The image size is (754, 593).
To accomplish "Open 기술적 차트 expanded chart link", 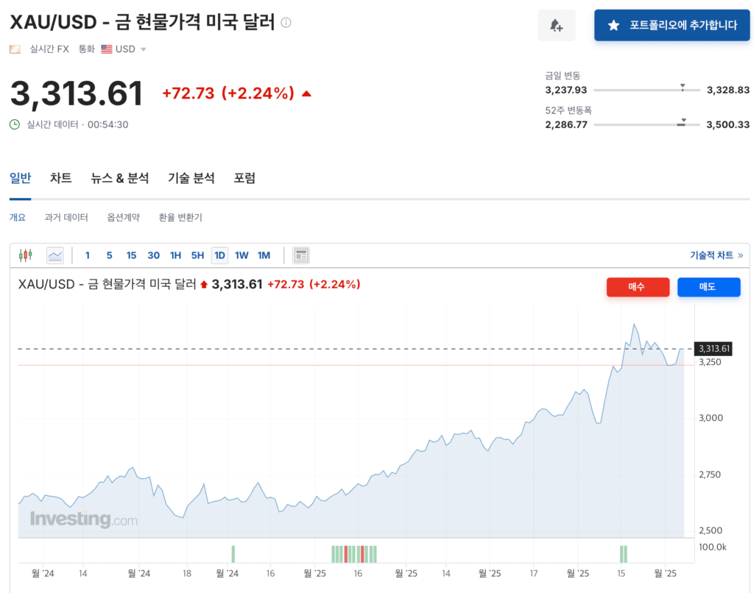I will coord(716,255).
